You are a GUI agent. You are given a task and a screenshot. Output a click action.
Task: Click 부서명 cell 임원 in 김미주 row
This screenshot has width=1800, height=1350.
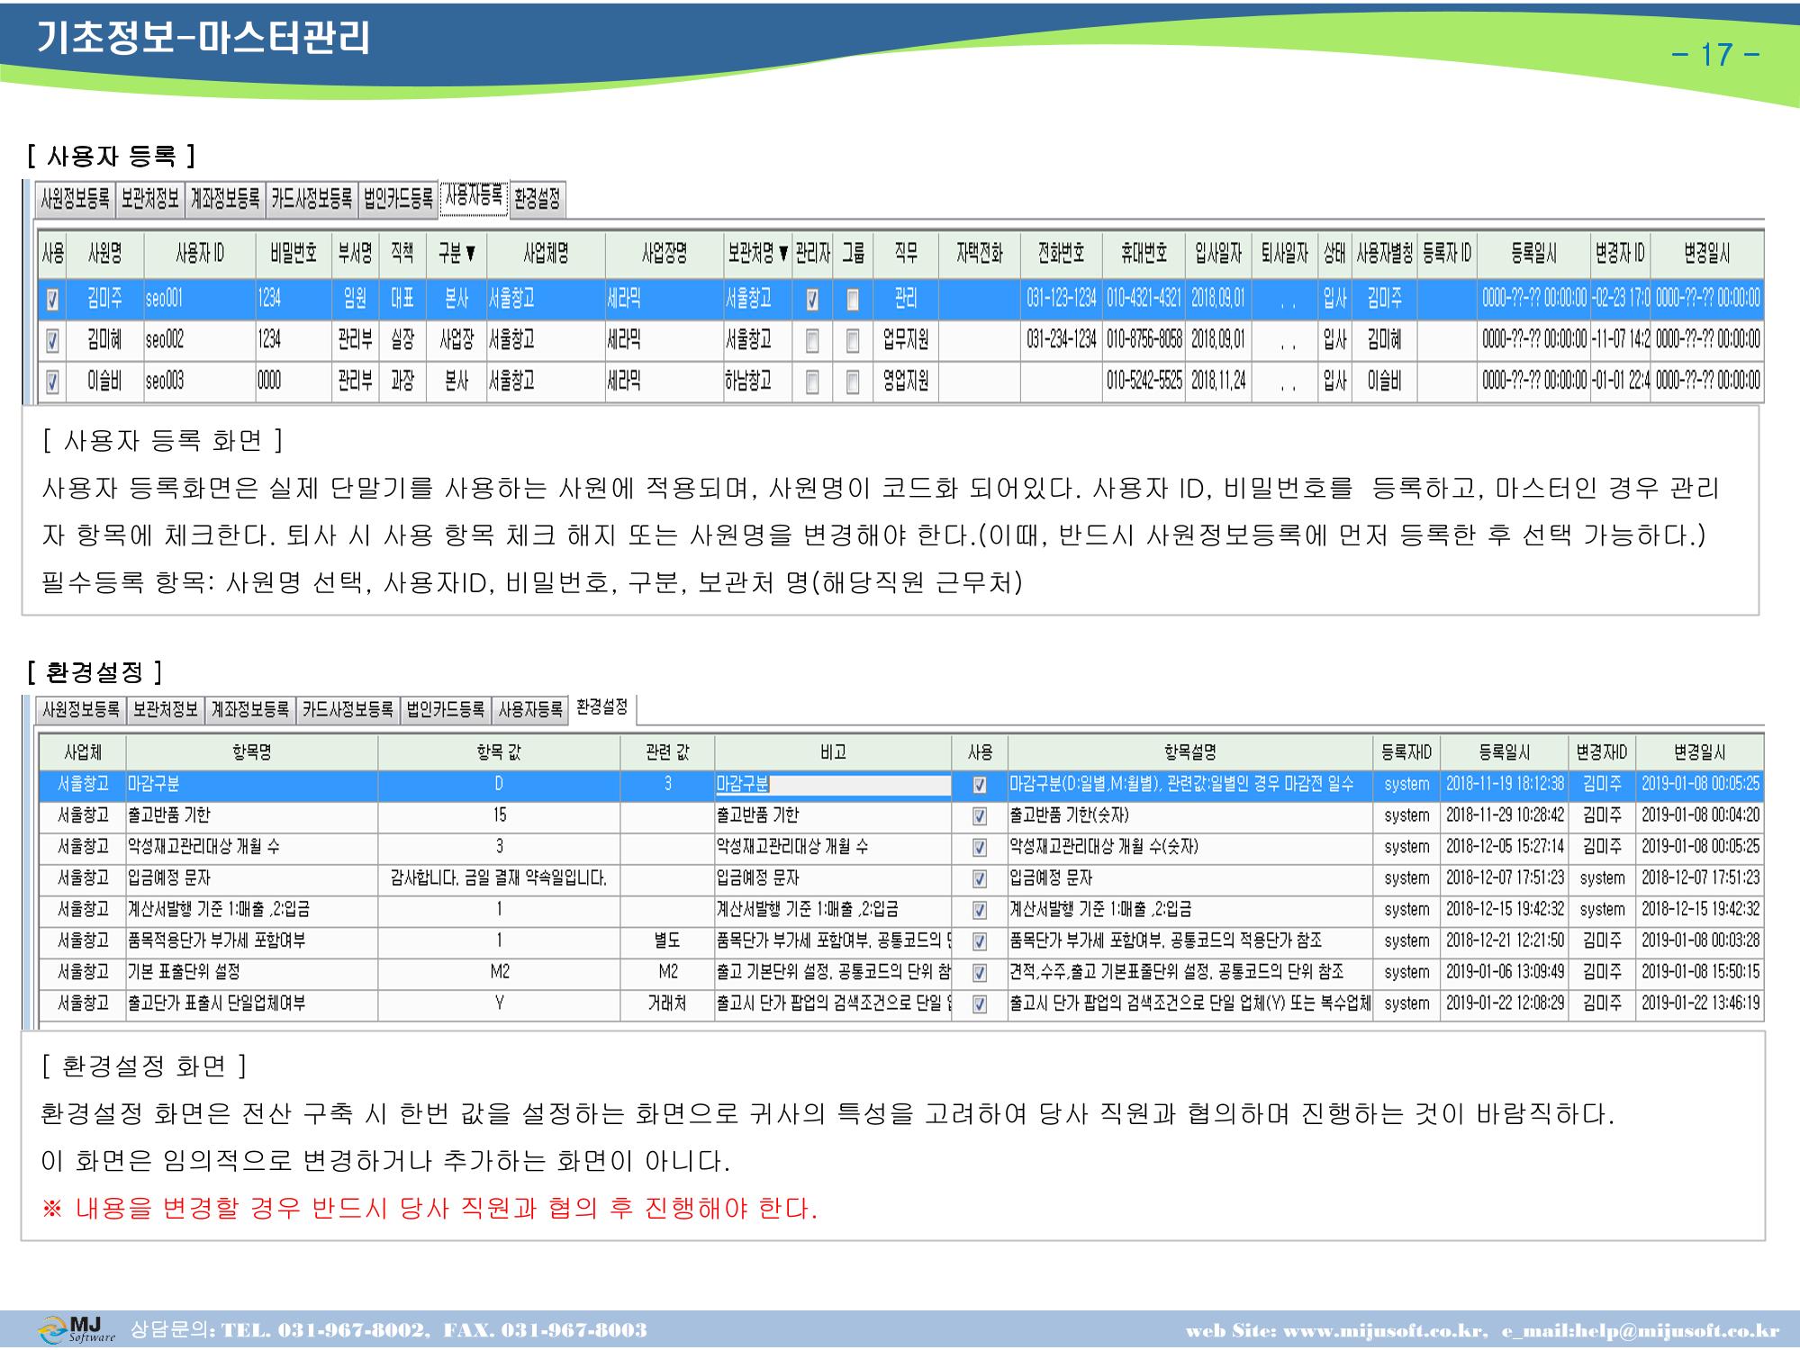click(355, 299)
